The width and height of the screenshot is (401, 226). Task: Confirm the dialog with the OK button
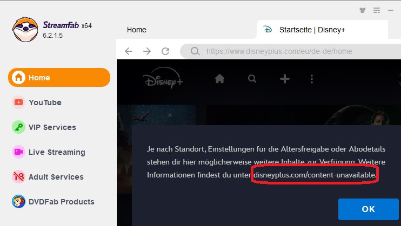coord(368,209)
